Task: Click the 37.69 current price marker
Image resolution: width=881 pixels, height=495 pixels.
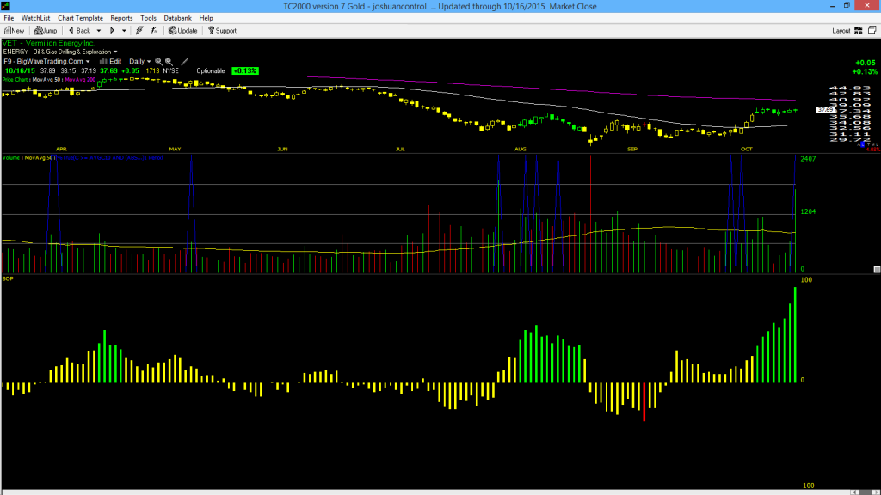Action: [x=825, y=110]
